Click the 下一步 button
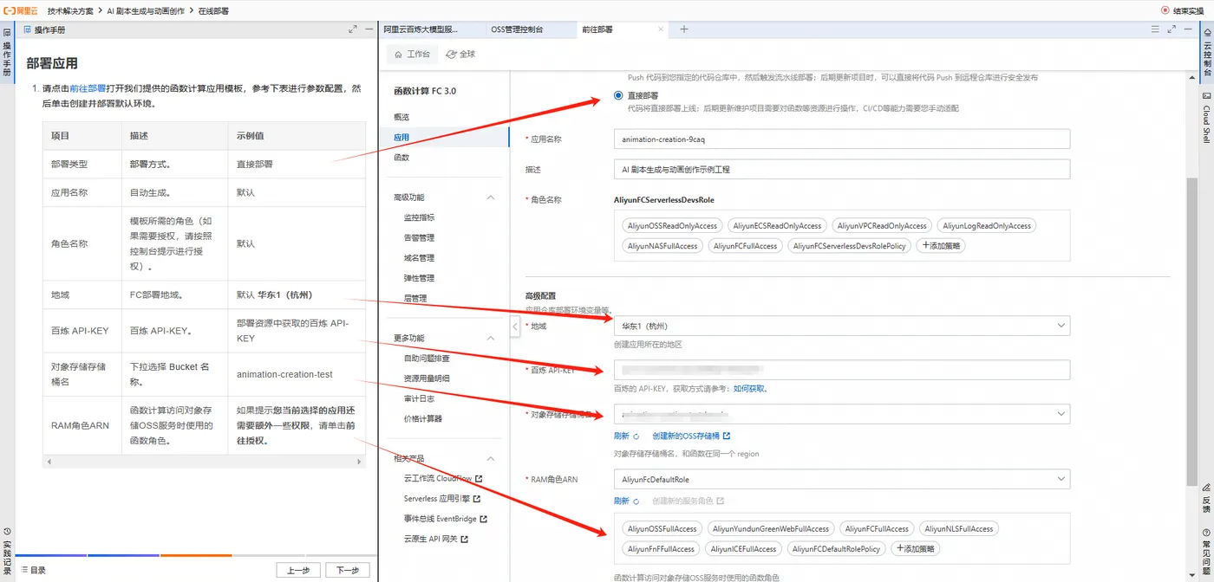 (348, 570)
